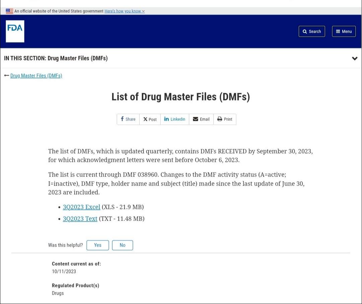Open the 'IN THIS SECTION: Drug Master Files' bar
Screen dimensions: 362x304
click(56, 58)
